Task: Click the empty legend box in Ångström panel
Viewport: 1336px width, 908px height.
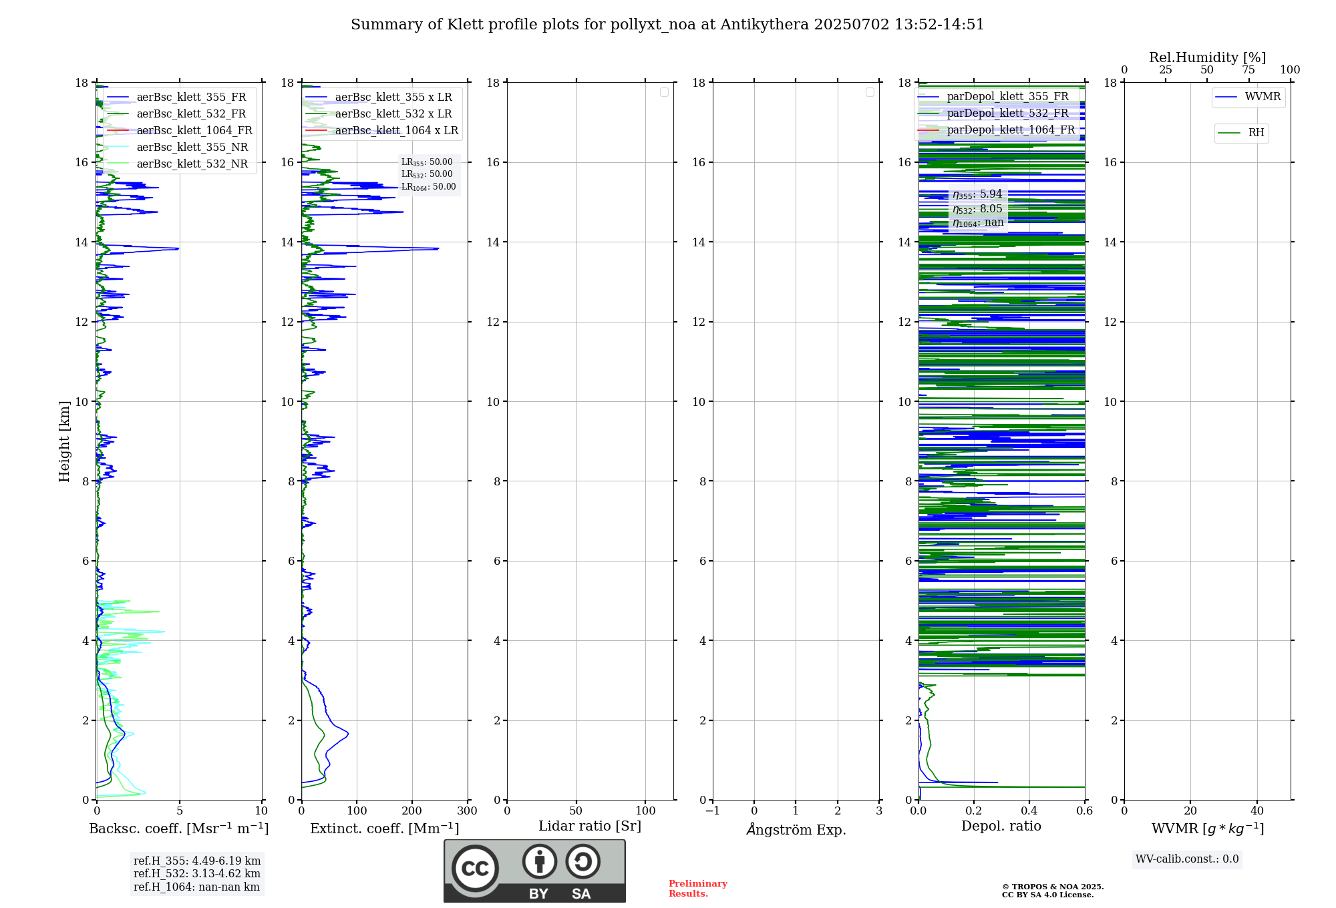Action: click(x=870, y=92)
